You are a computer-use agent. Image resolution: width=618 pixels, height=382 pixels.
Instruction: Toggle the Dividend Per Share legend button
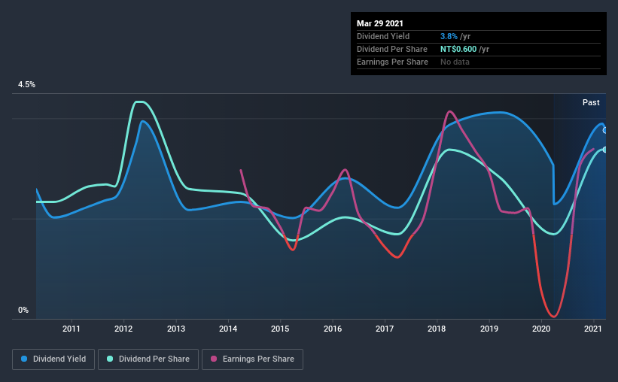click(148, 359)
